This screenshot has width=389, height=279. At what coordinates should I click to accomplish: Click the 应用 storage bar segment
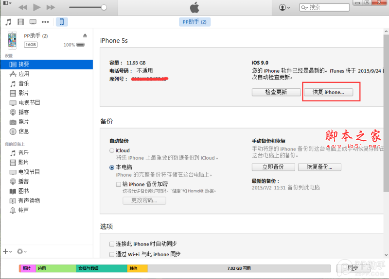[56, 268]
